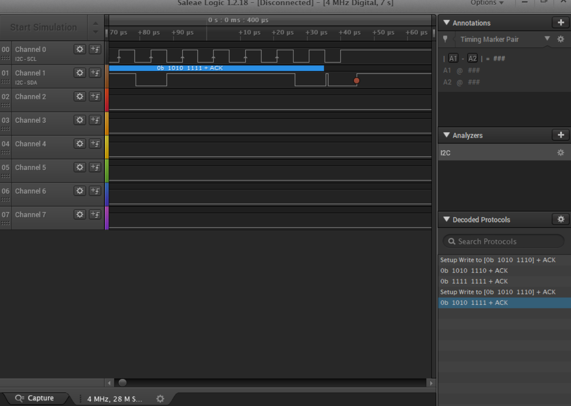
Task: Select the Channel 7 label
Action: (30, 214)
